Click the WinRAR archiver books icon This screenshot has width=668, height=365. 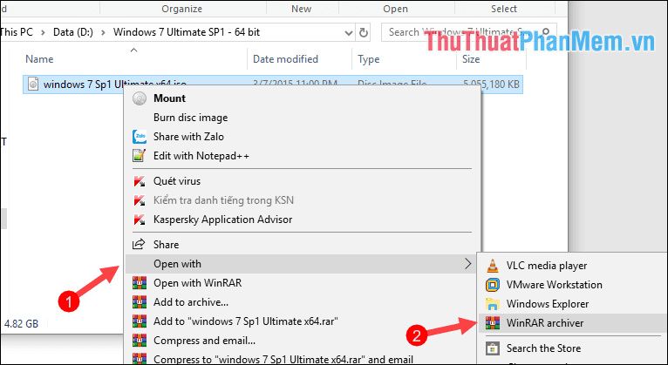(x=492, y=323)
